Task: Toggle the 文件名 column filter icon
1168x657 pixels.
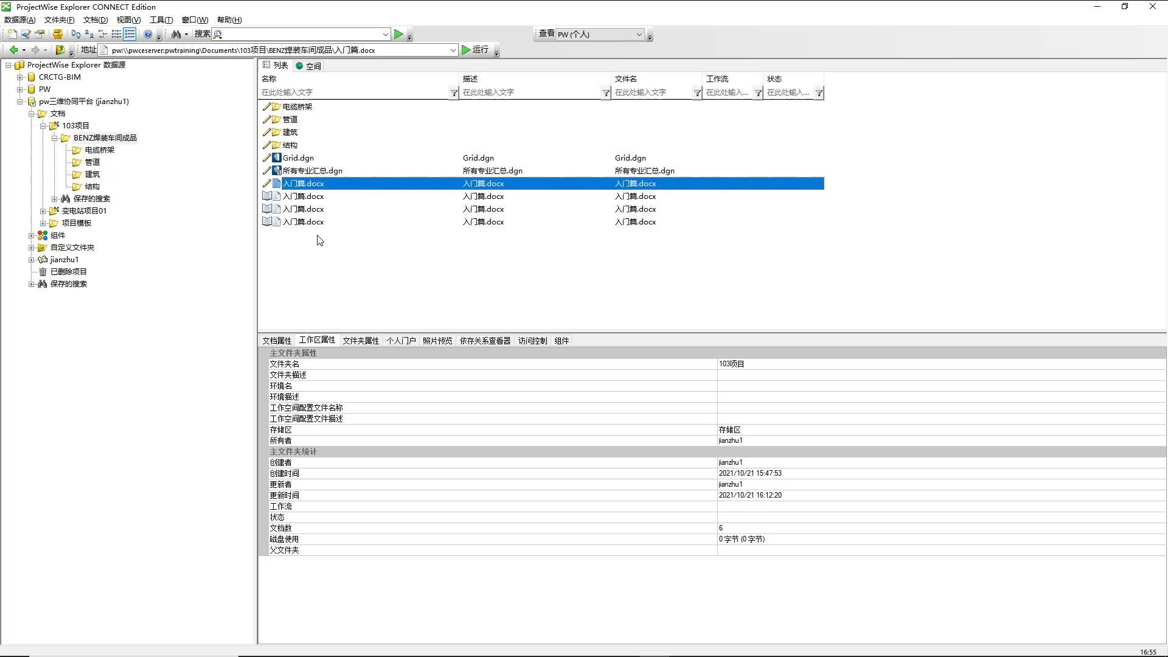Action: click(697, 92)
